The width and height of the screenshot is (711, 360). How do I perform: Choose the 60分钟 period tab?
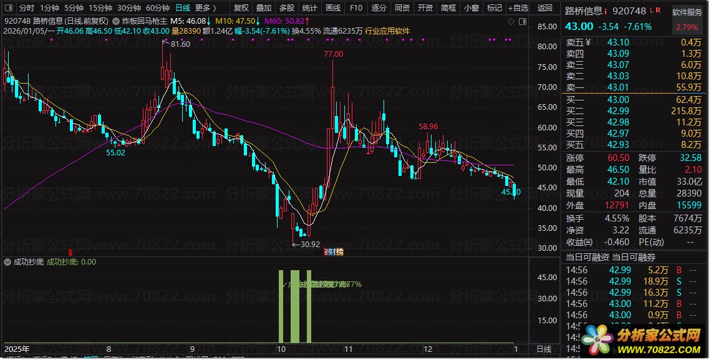tap(158, 7)
